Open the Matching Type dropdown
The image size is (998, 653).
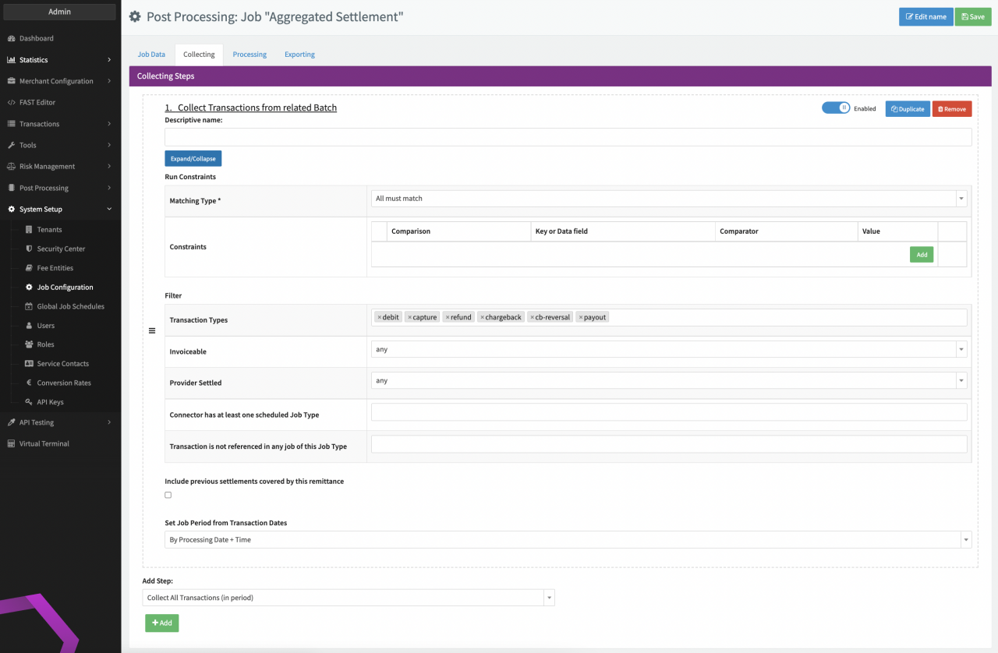click(668, 199)
